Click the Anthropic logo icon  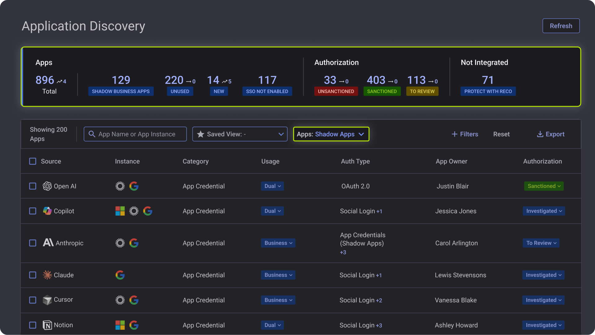click(x=48, y=243)
